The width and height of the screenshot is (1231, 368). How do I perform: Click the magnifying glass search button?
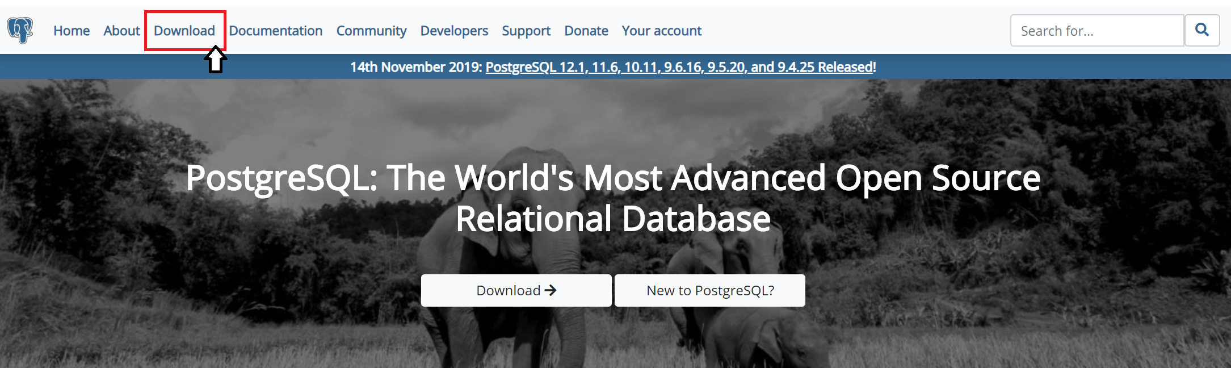tap(1202, 30)
